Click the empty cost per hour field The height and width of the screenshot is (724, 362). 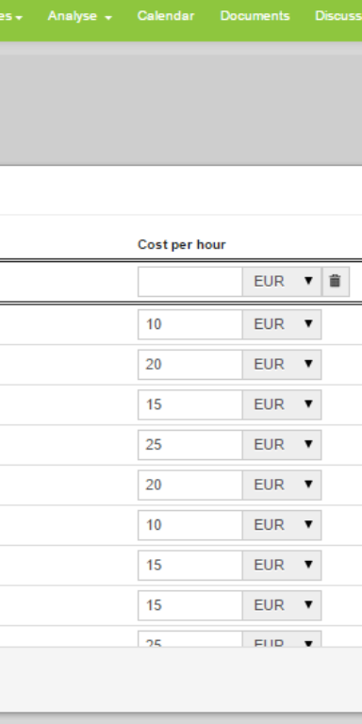pyautogui.click(x=190, y=281)
